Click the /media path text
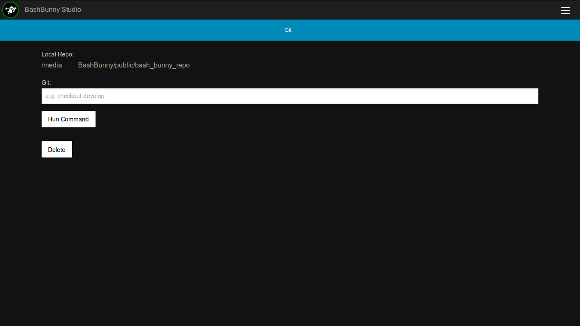580x326 pixels. (52, 65)
